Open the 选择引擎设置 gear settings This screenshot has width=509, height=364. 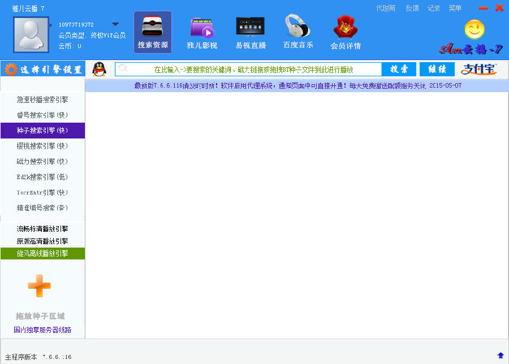(x=43, y=69)
